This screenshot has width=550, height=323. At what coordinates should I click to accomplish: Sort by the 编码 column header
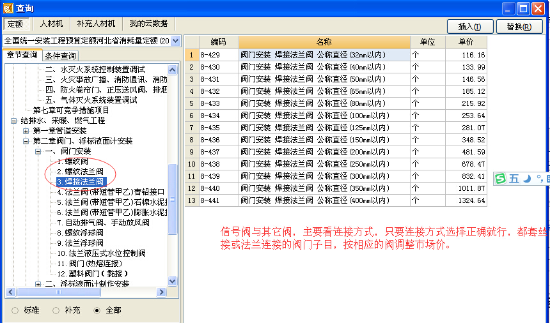click(x=219, y=42)
